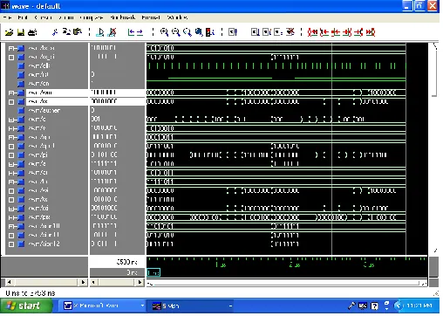
Task: Expand the bottom signal row ending in 12
Action: [x=11, y=244]
